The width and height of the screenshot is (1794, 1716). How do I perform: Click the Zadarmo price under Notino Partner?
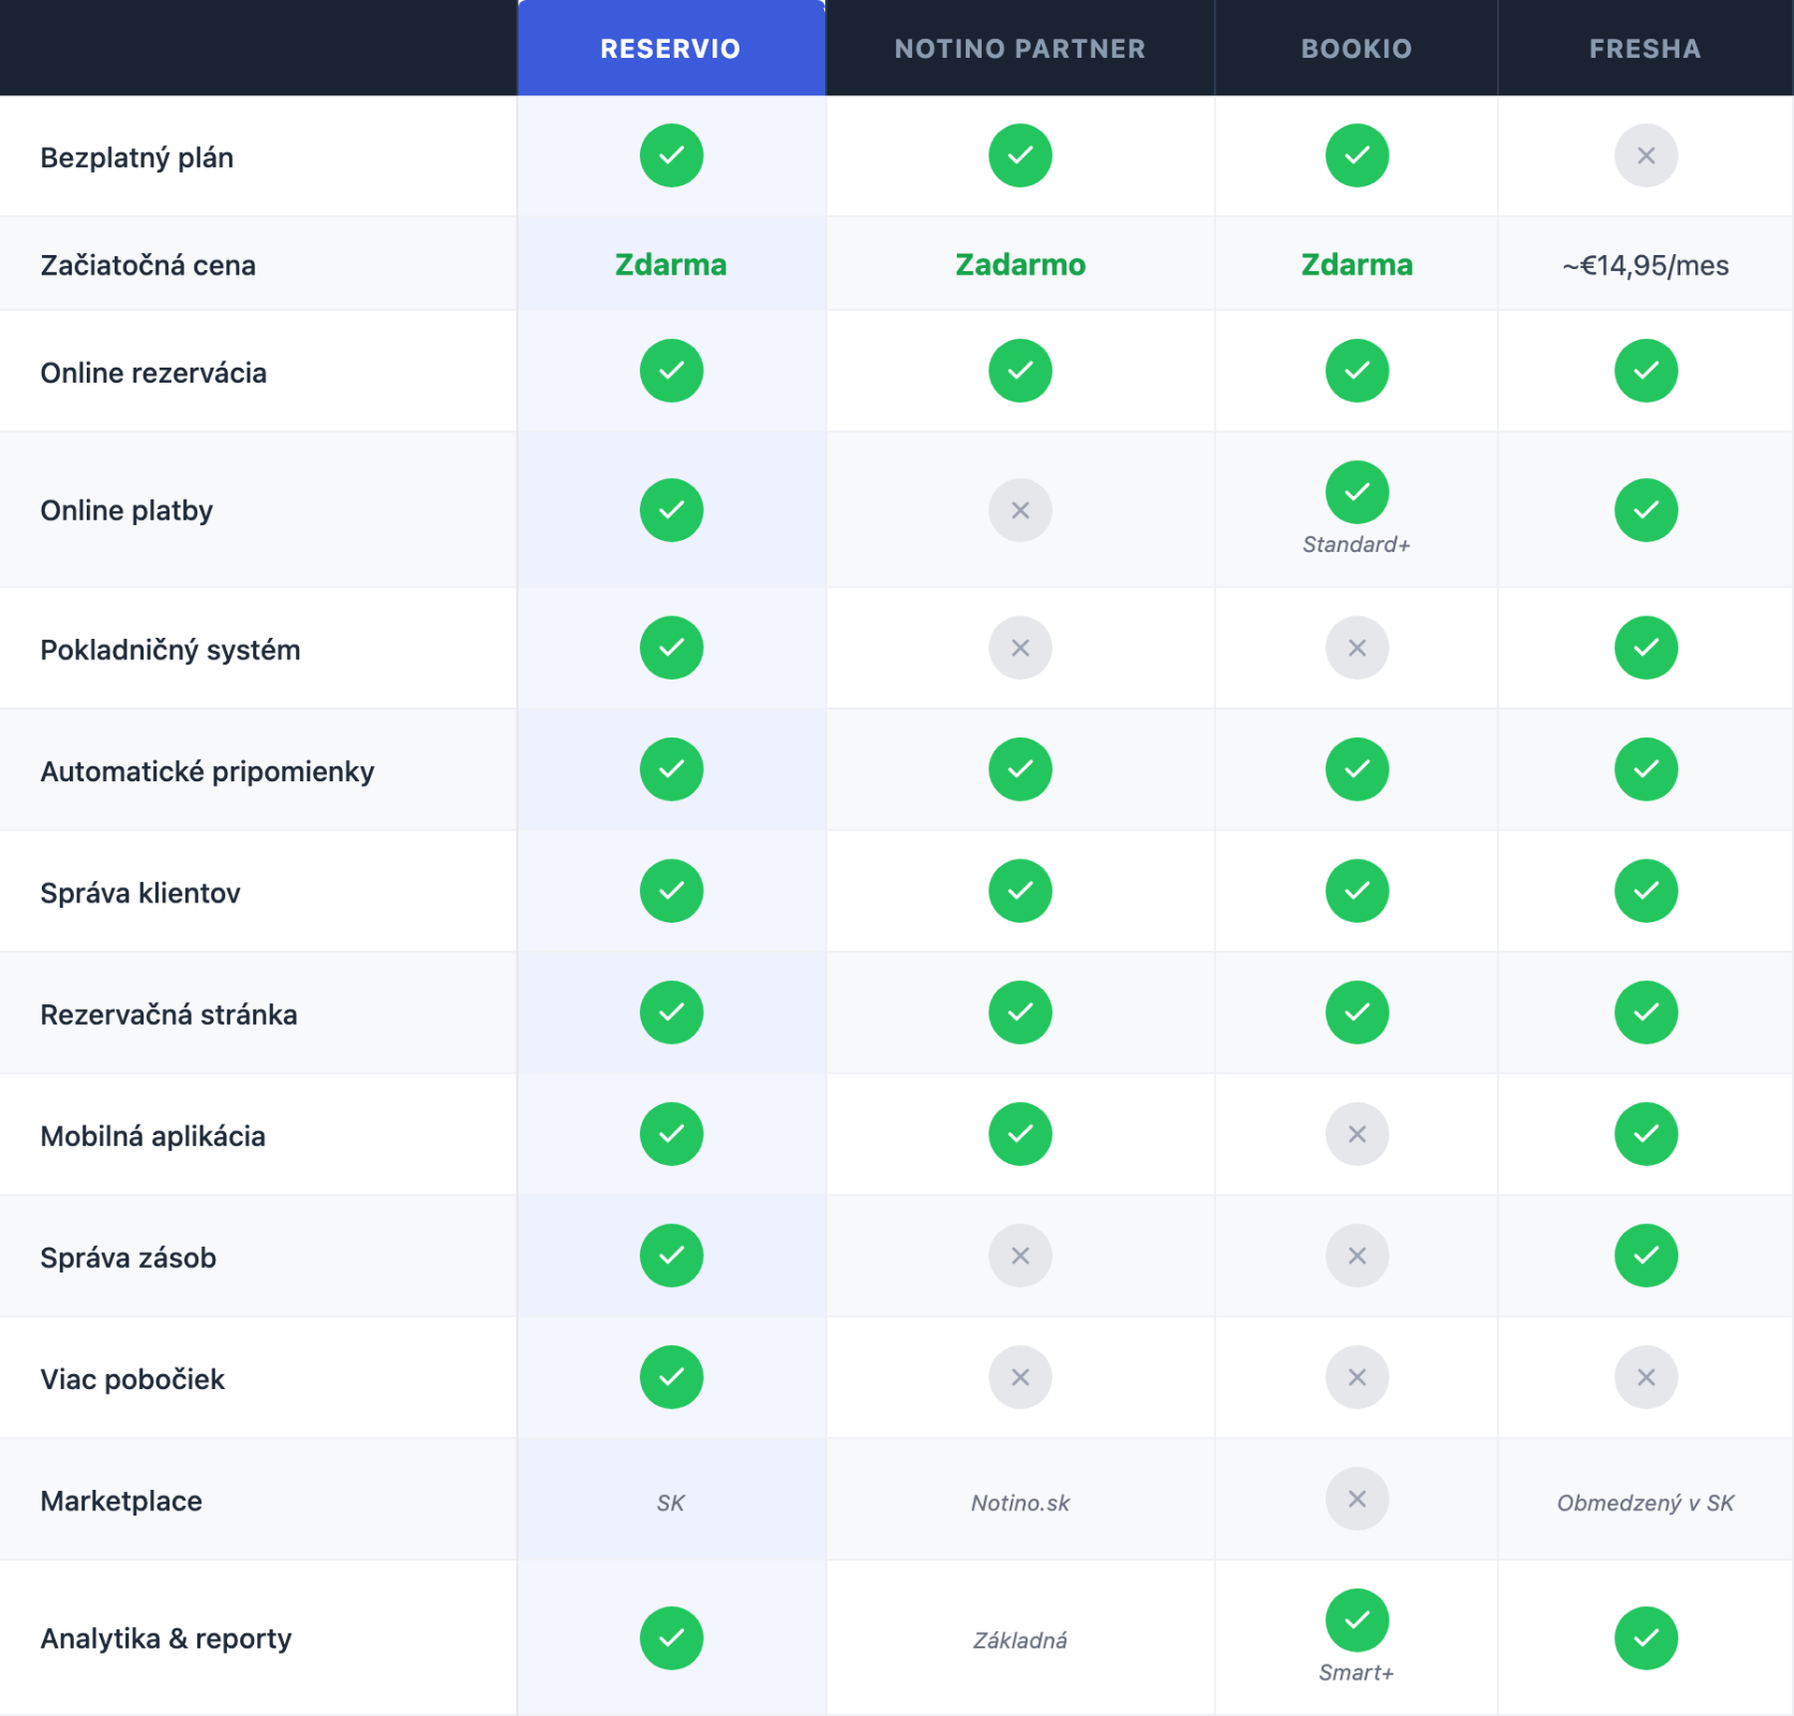tap(1019, 265)
